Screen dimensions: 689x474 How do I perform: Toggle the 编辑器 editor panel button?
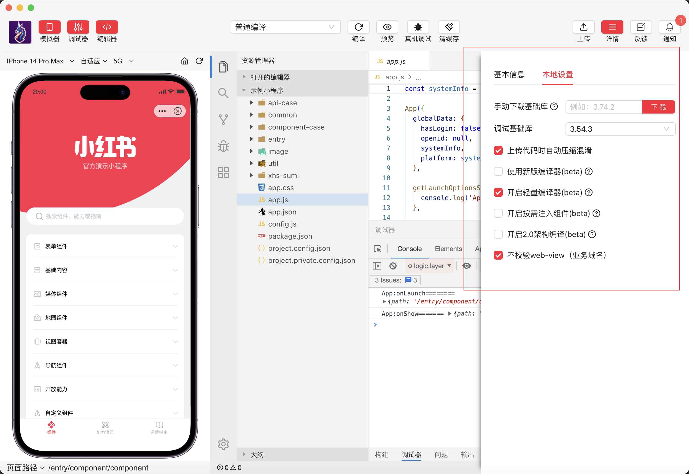[x=107, y=27]
